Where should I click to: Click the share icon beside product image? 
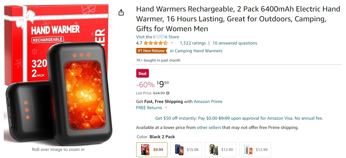pyautogui.click(x=121, y=12)
